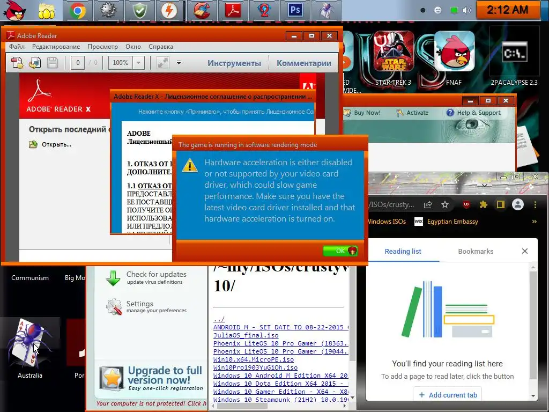Click the share icon in Chrome address bar
The image size is (549, 412).
428,204
